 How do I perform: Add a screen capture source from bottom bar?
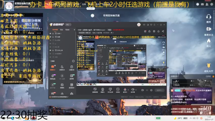(95, 90)
